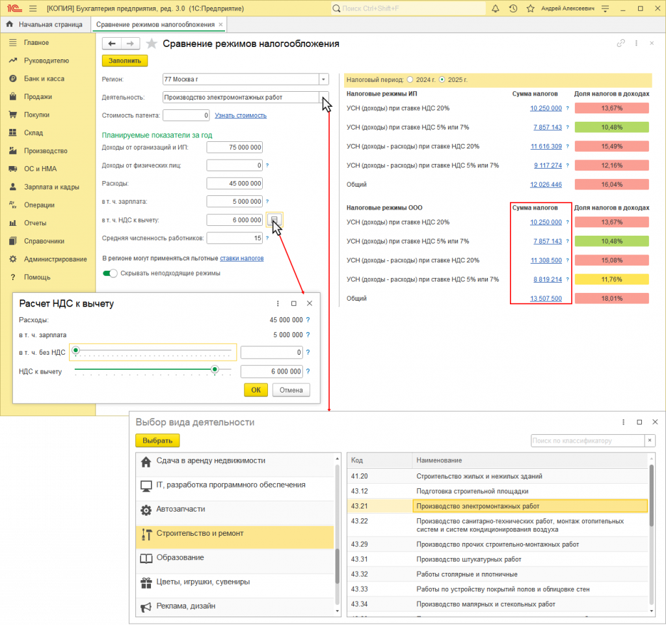Add this form to favorites with star

(x=152, y=44)
